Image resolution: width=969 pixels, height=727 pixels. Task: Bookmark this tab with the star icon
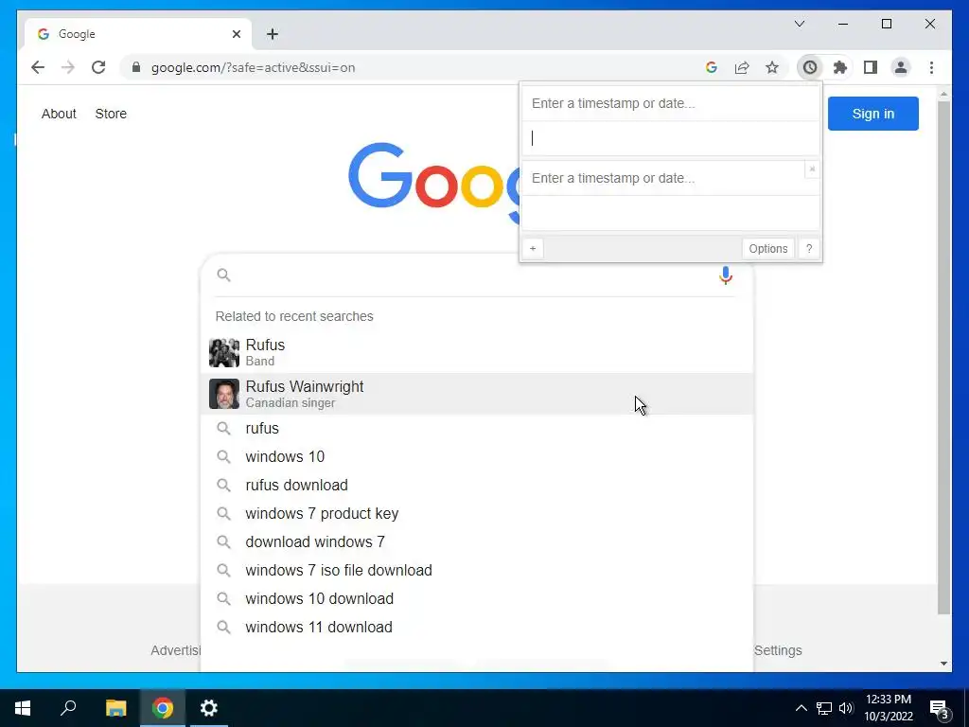click(x=772, y=67)
